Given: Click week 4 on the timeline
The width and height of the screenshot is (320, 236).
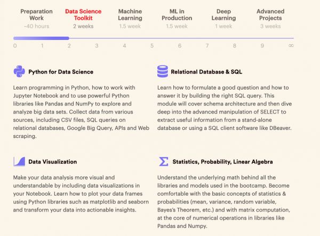Looking at the screenshot, I should (x=124, y=46).
